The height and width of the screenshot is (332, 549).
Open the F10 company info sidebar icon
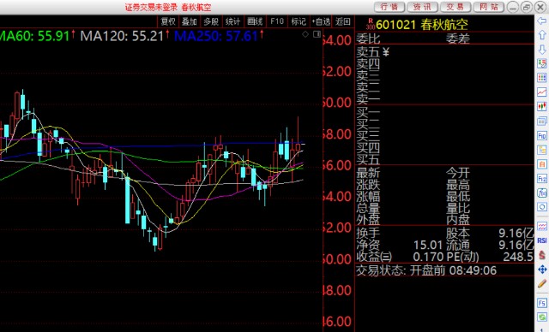tap(541, 135)
